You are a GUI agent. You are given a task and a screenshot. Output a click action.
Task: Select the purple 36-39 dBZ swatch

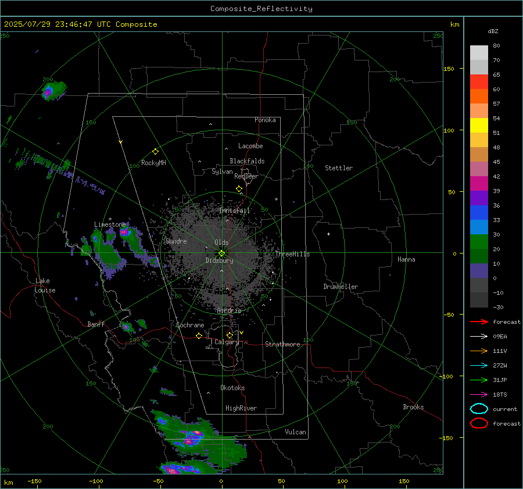coord(479,198)
